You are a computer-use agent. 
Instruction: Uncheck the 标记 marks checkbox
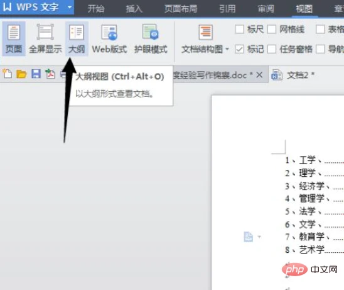point(239,49)
